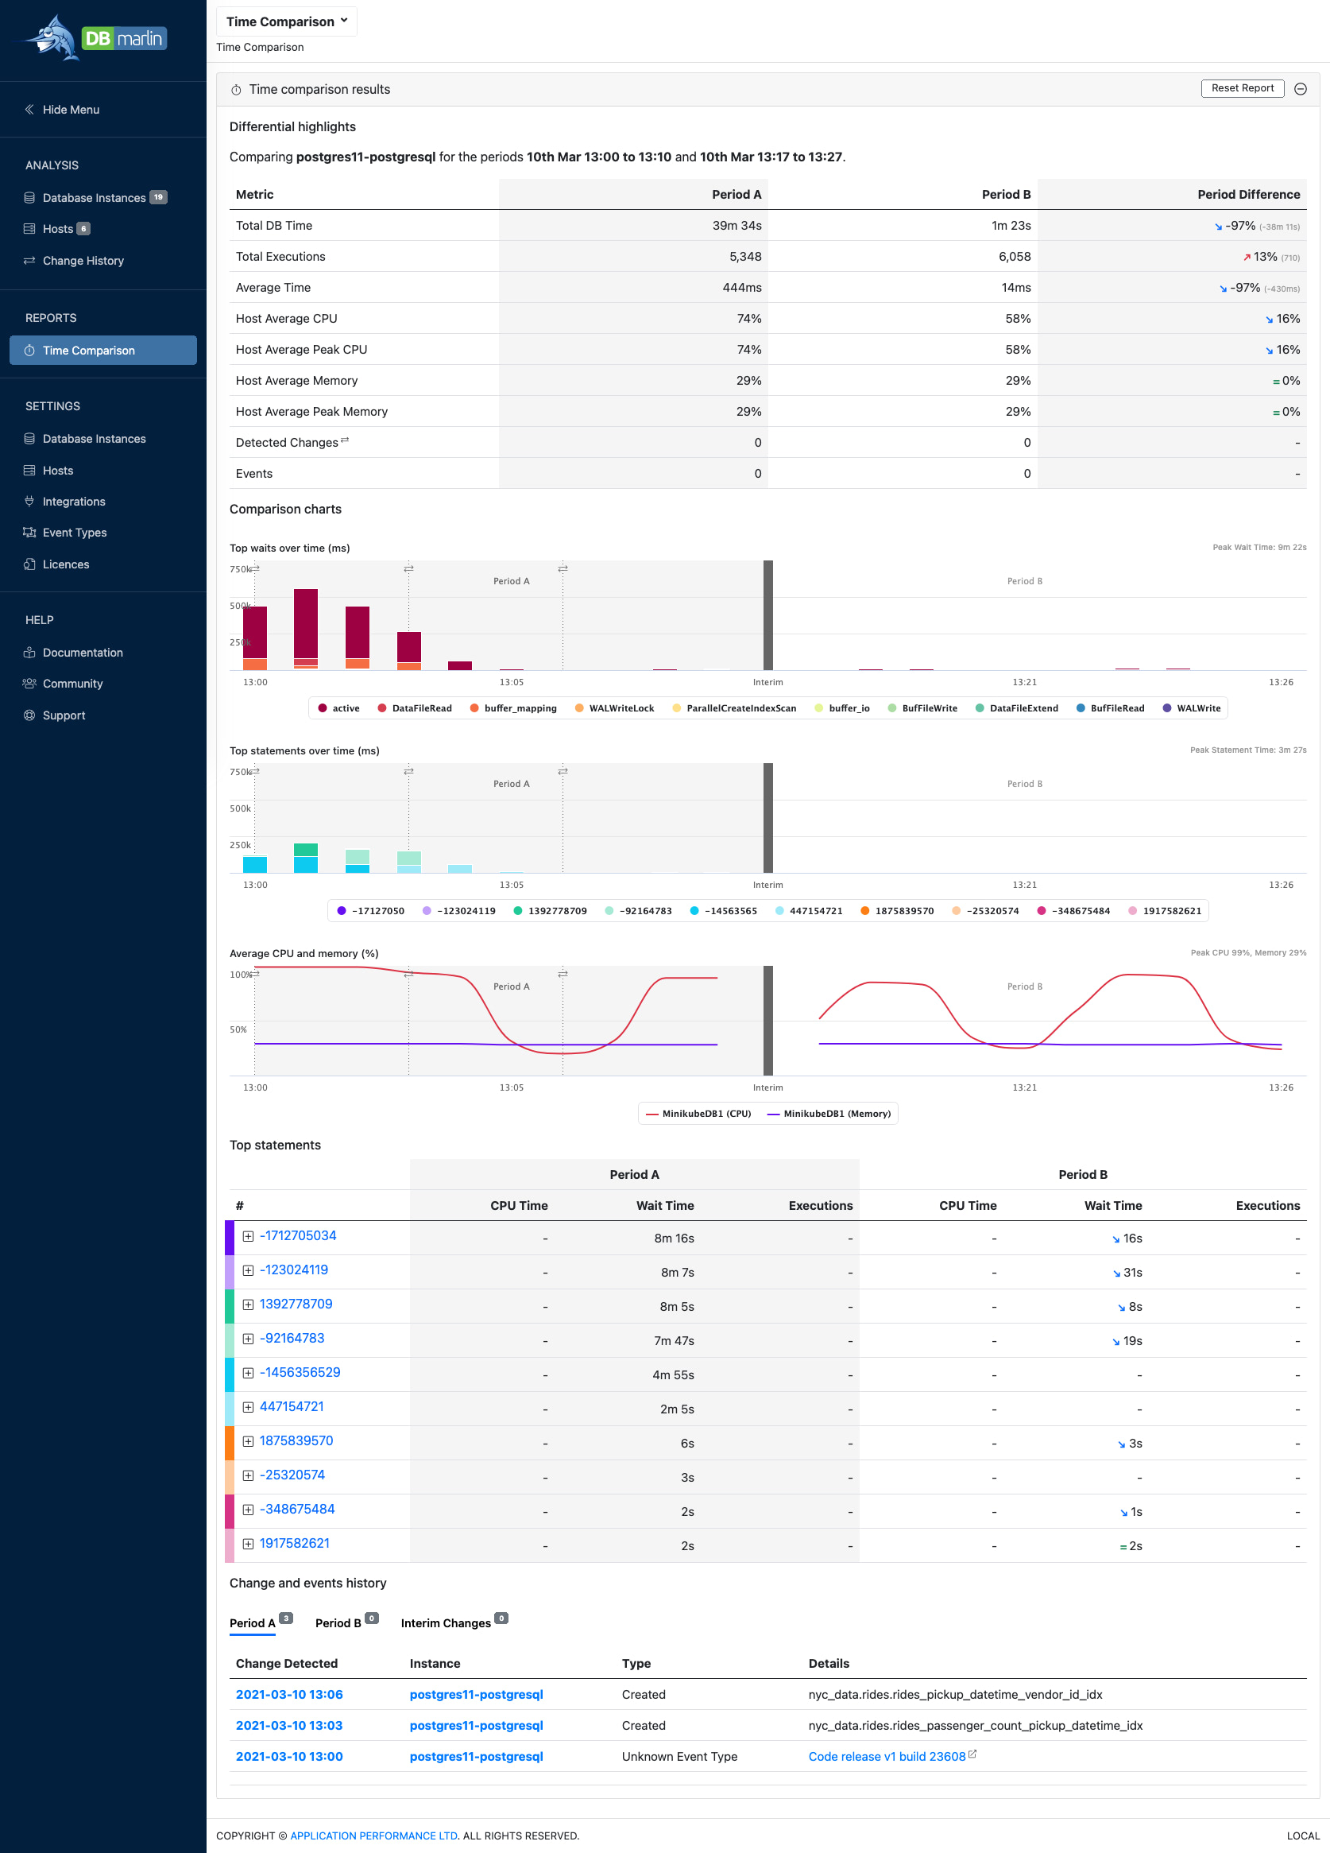Open Documentation from the Help section

click(83, 652)
